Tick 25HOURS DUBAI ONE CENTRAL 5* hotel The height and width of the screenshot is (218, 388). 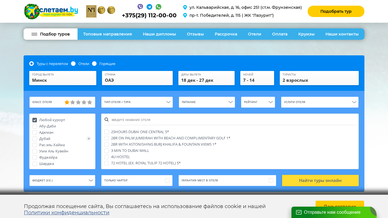coord(107,132)
